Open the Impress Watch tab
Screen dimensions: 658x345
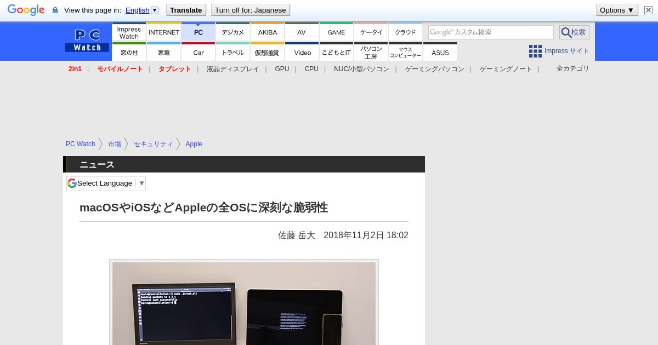pyautogui.click(x=129, y=32)
